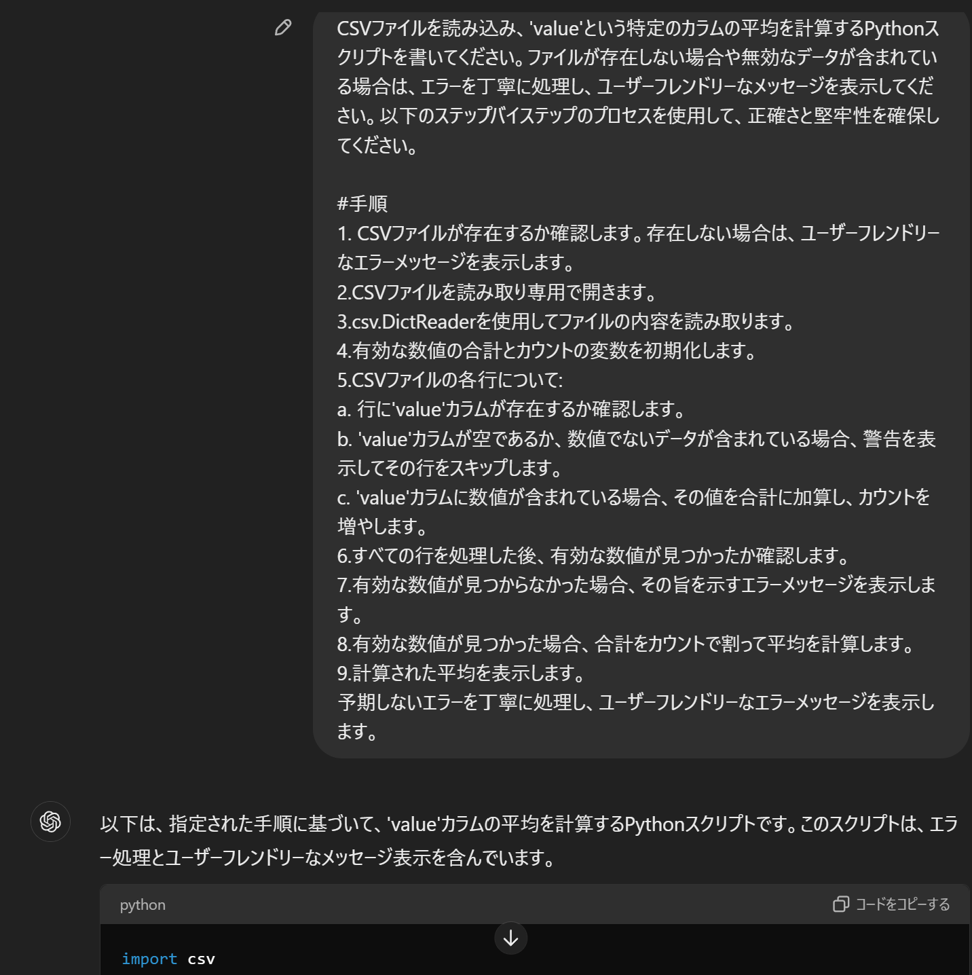Click the python language label
Image resolution: width=972 pixels, height=975 pixels.
[x=143, y=905]
